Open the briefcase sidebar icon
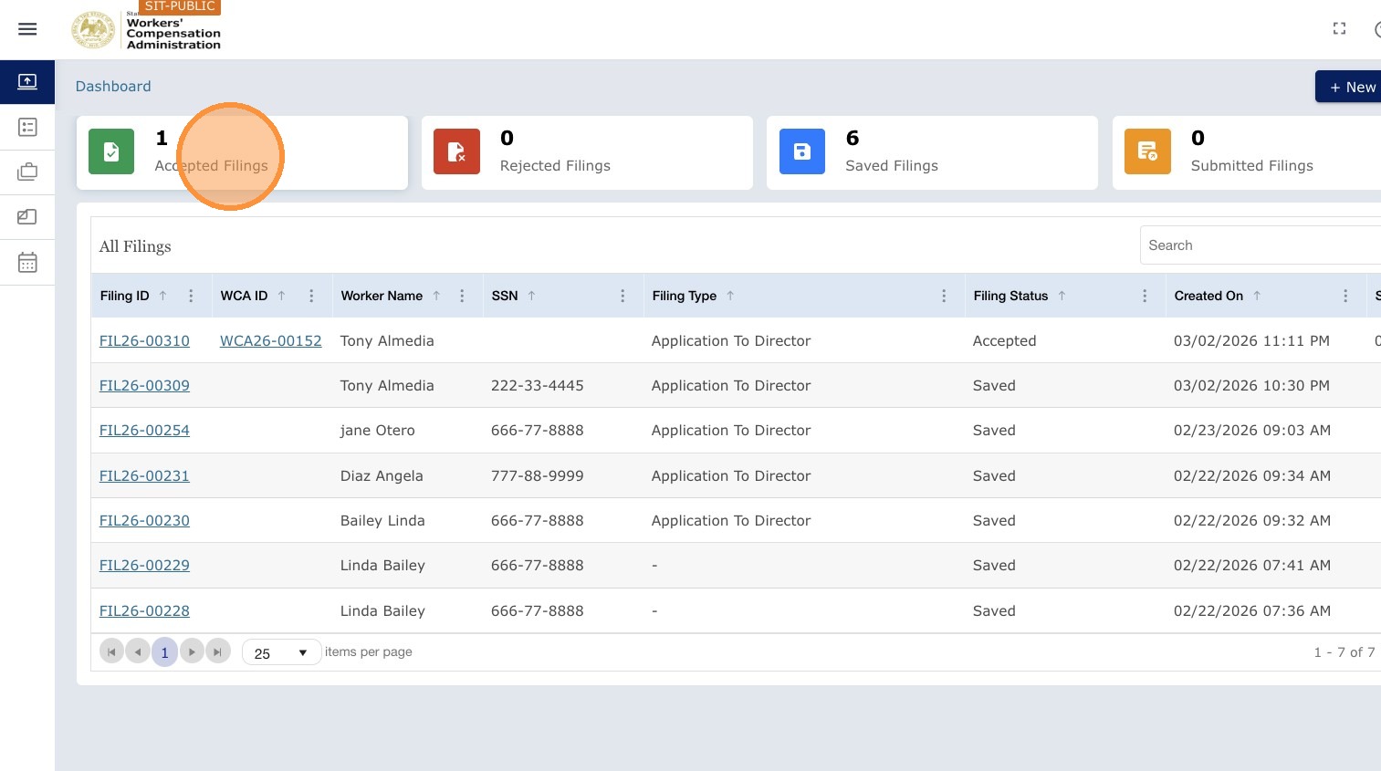 pyautogui.click(x=27, y=172)
